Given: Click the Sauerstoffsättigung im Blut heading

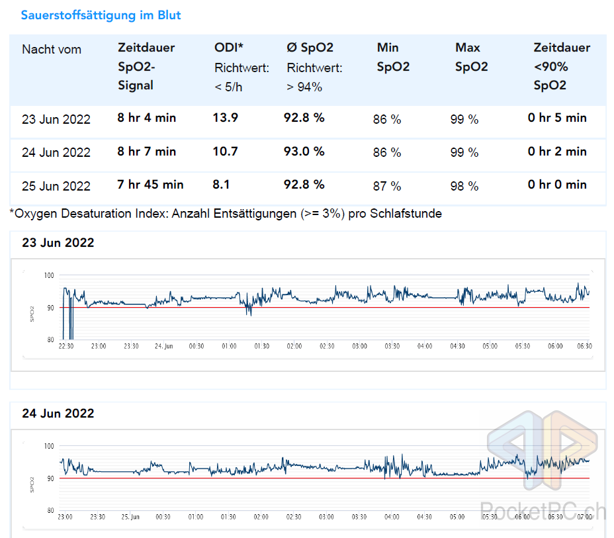Looking at the screenshot, I should (x=101, y=15).
